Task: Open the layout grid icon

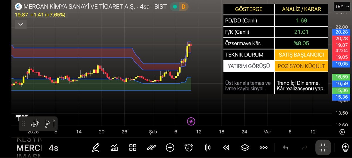Action: tap(133, 147)
